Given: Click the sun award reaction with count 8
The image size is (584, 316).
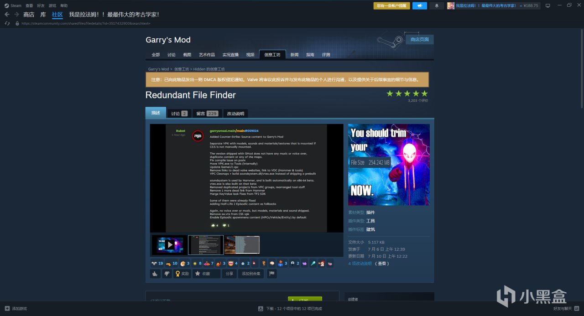Looking at the screenshot, I should tap(197, 263).
